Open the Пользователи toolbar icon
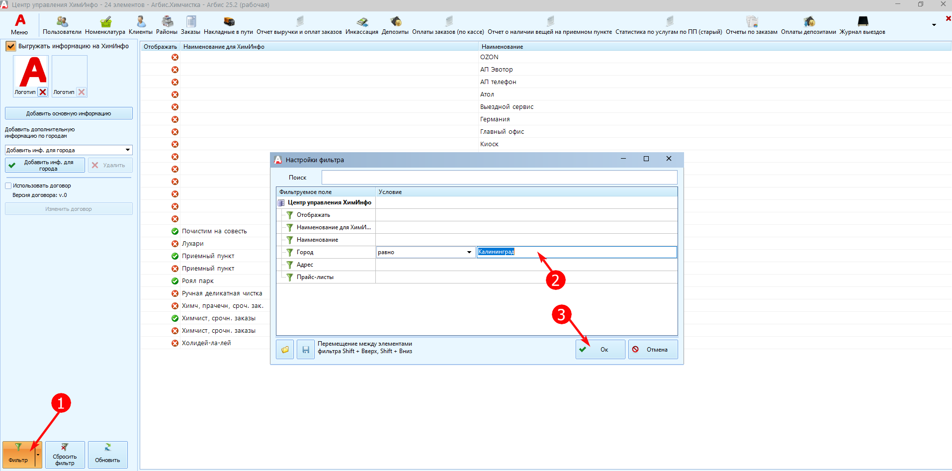952x471 pixels. click(62, 25)
